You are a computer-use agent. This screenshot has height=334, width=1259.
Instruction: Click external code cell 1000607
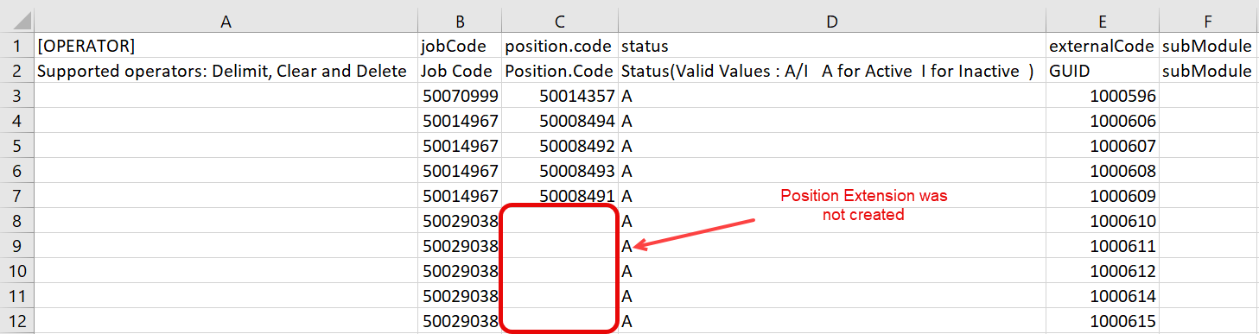click(x=1103, y=147)
